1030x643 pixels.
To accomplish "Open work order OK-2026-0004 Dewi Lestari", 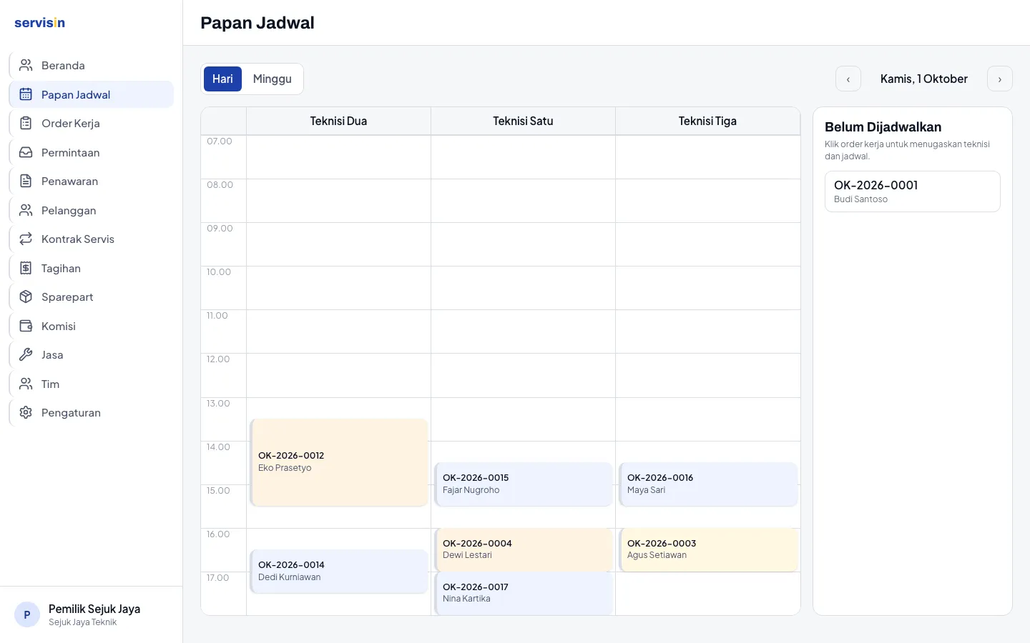I will click(x=524, y=549).
